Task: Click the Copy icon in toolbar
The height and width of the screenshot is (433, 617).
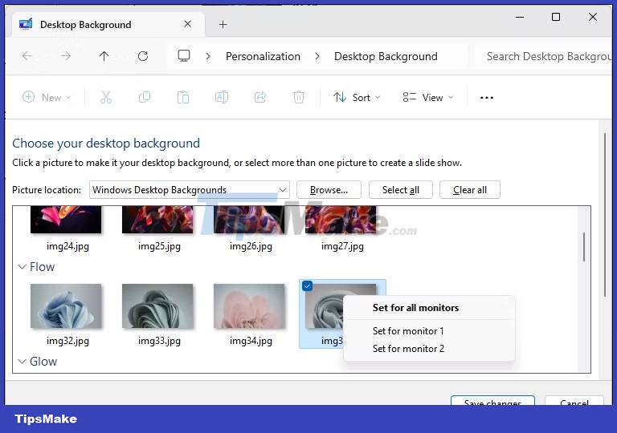Action: coord(145,97)
